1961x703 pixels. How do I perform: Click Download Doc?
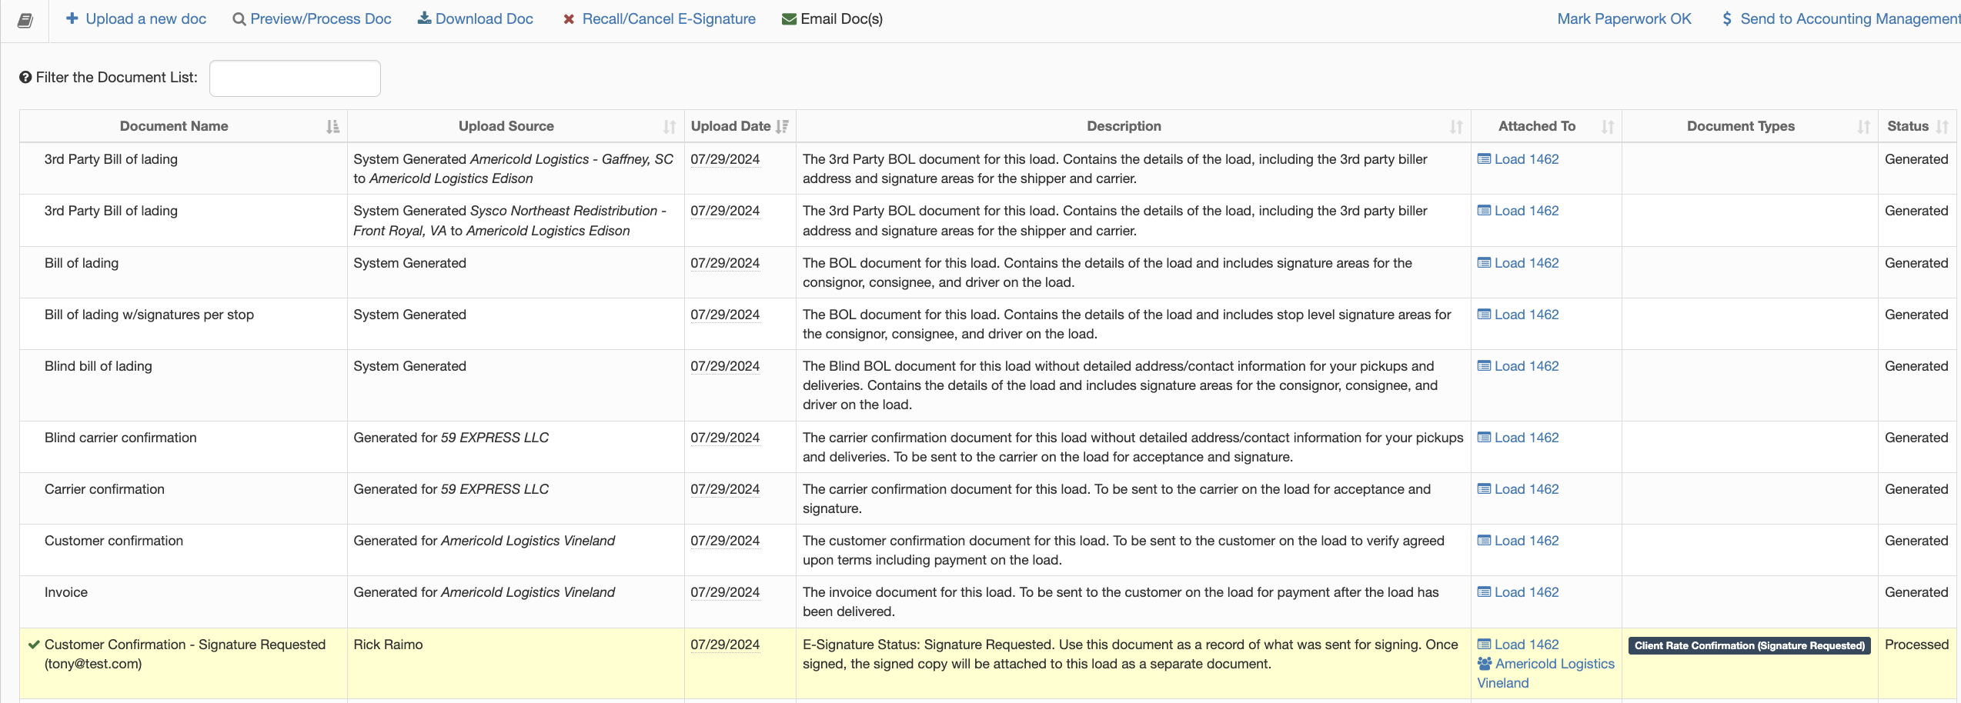[476, 19]
